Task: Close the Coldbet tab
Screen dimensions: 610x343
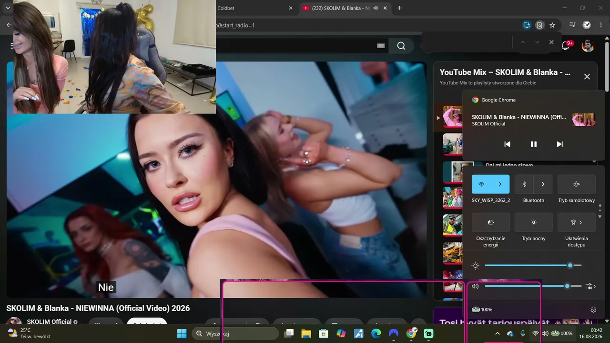Action: [x=291, y=8]
